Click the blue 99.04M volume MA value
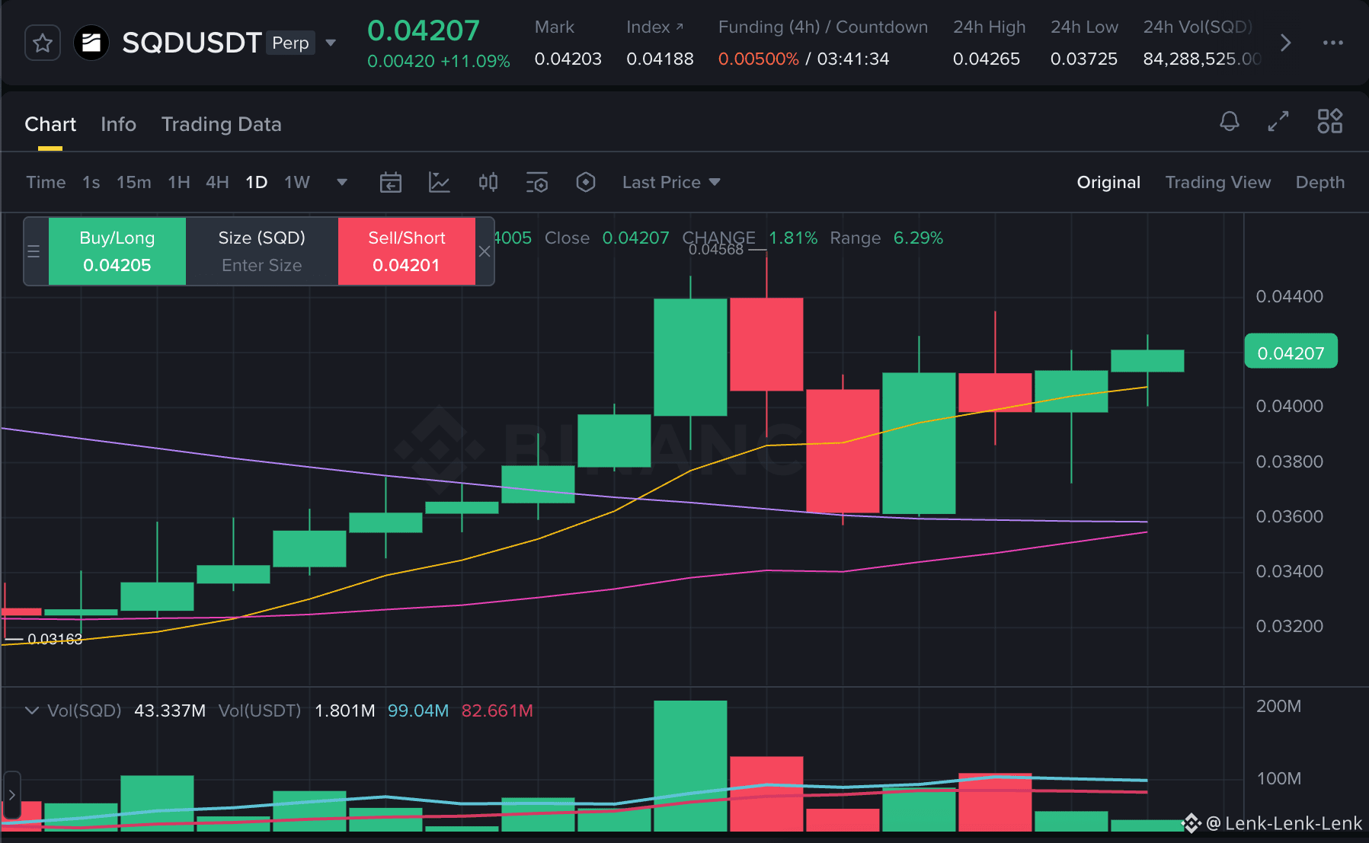This screenshot has height=843, width=1369. tap(418, 710)
